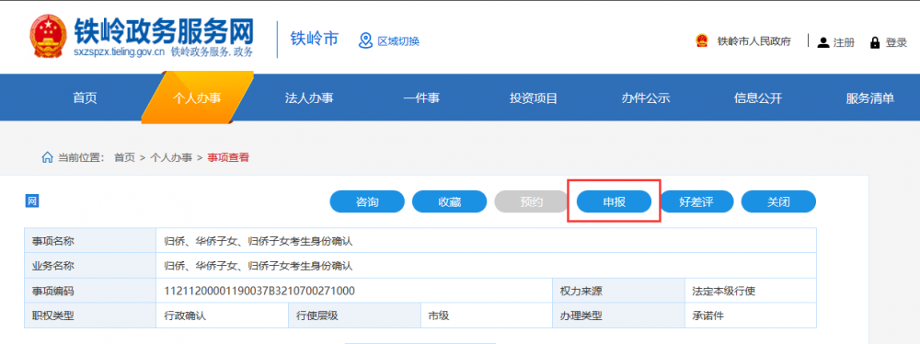920x344 pixels.
Task: Open the 法人办事 navigation tab
Action: point(309,98)
